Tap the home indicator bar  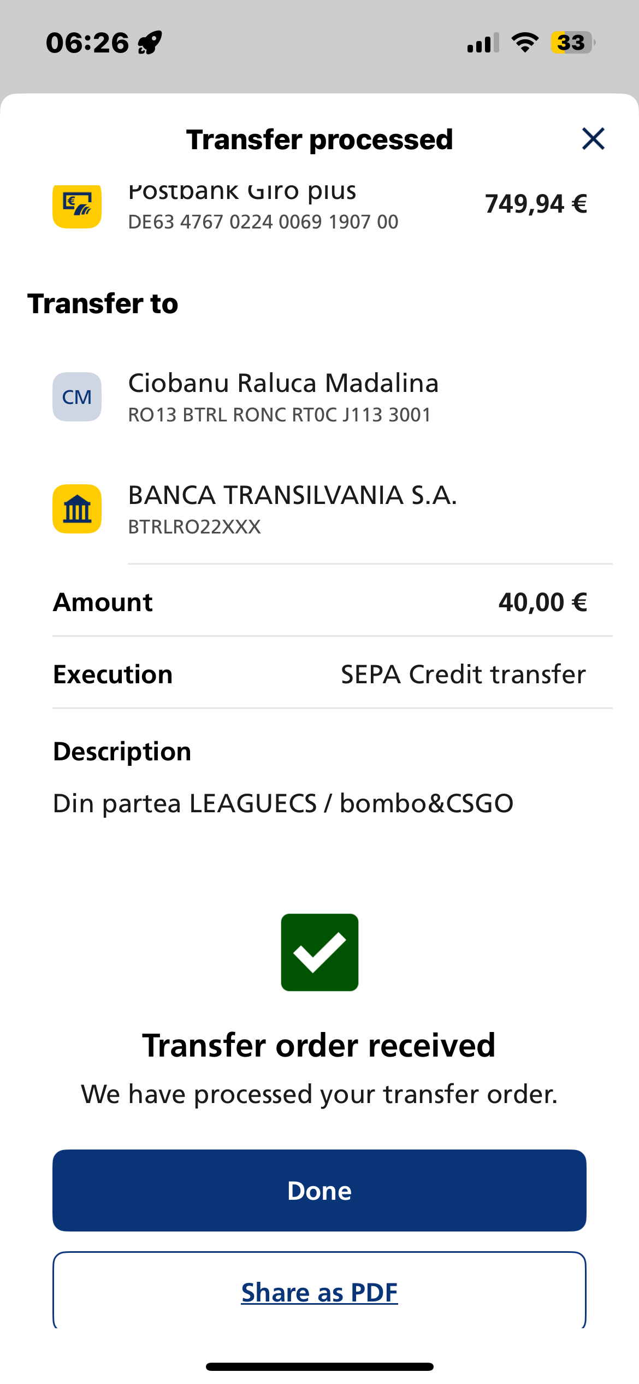pos(319,1367)
